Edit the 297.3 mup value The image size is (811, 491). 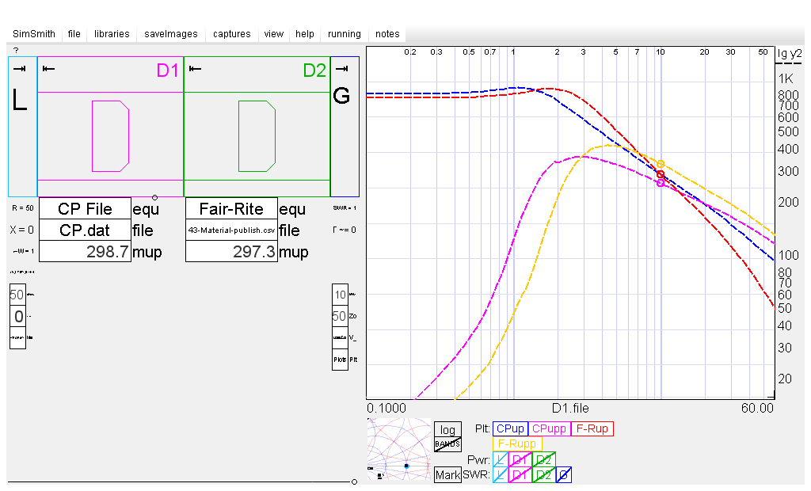[231, 252]
